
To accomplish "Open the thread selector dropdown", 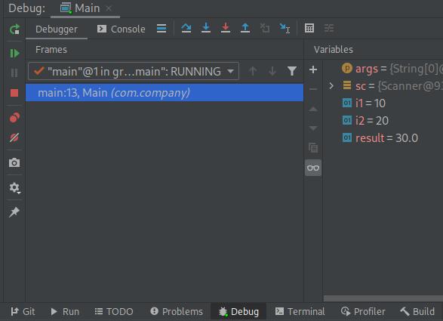I will point(134,71).
